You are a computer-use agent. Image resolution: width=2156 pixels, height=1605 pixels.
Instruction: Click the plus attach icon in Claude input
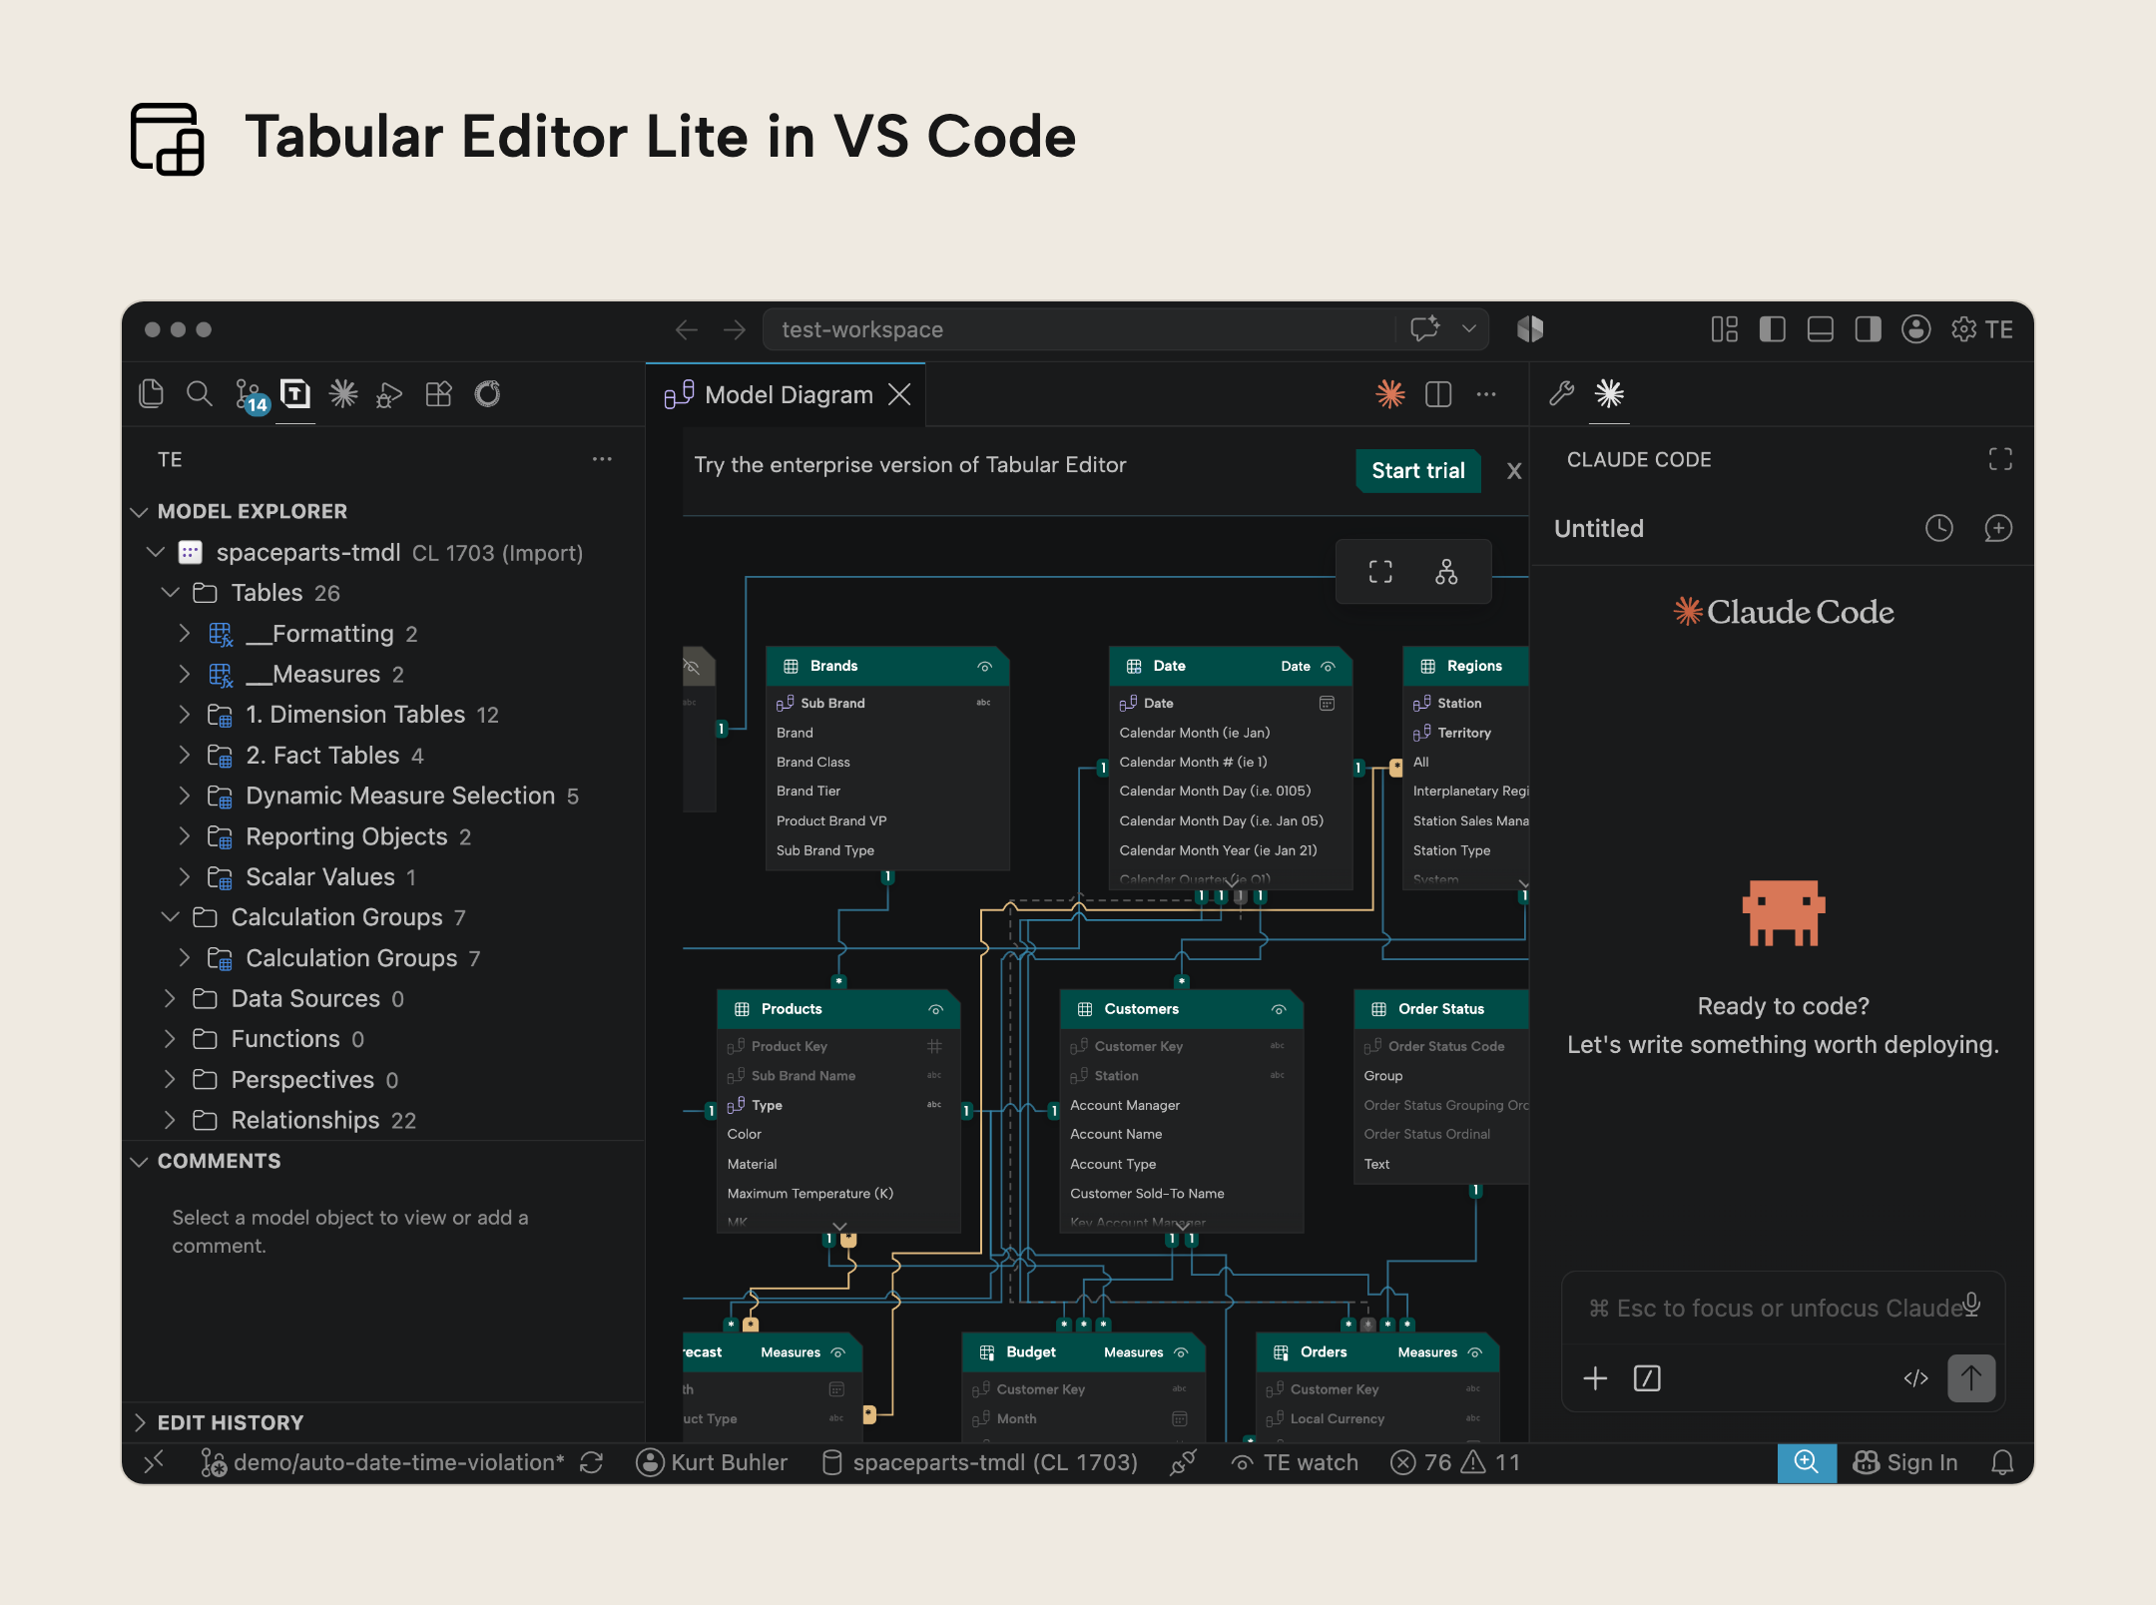coord(1595,1378)
